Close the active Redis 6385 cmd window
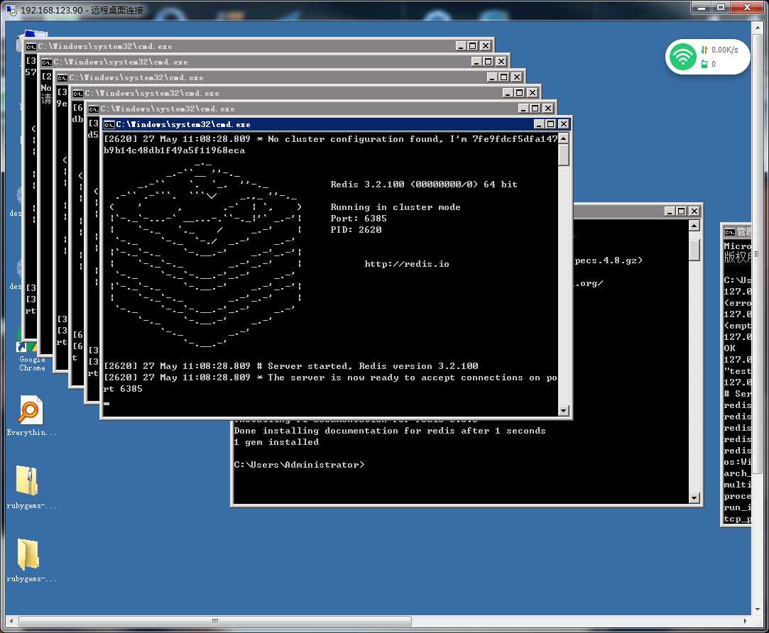This screenshot has width=769, height=633. click(x=564, y=124)
